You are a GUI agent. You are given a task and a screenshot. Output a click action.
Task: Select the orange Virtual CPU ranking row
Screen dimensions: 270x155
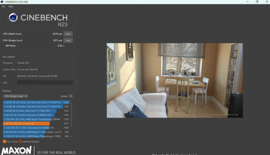pyautogui.click(x=36, y=124)
